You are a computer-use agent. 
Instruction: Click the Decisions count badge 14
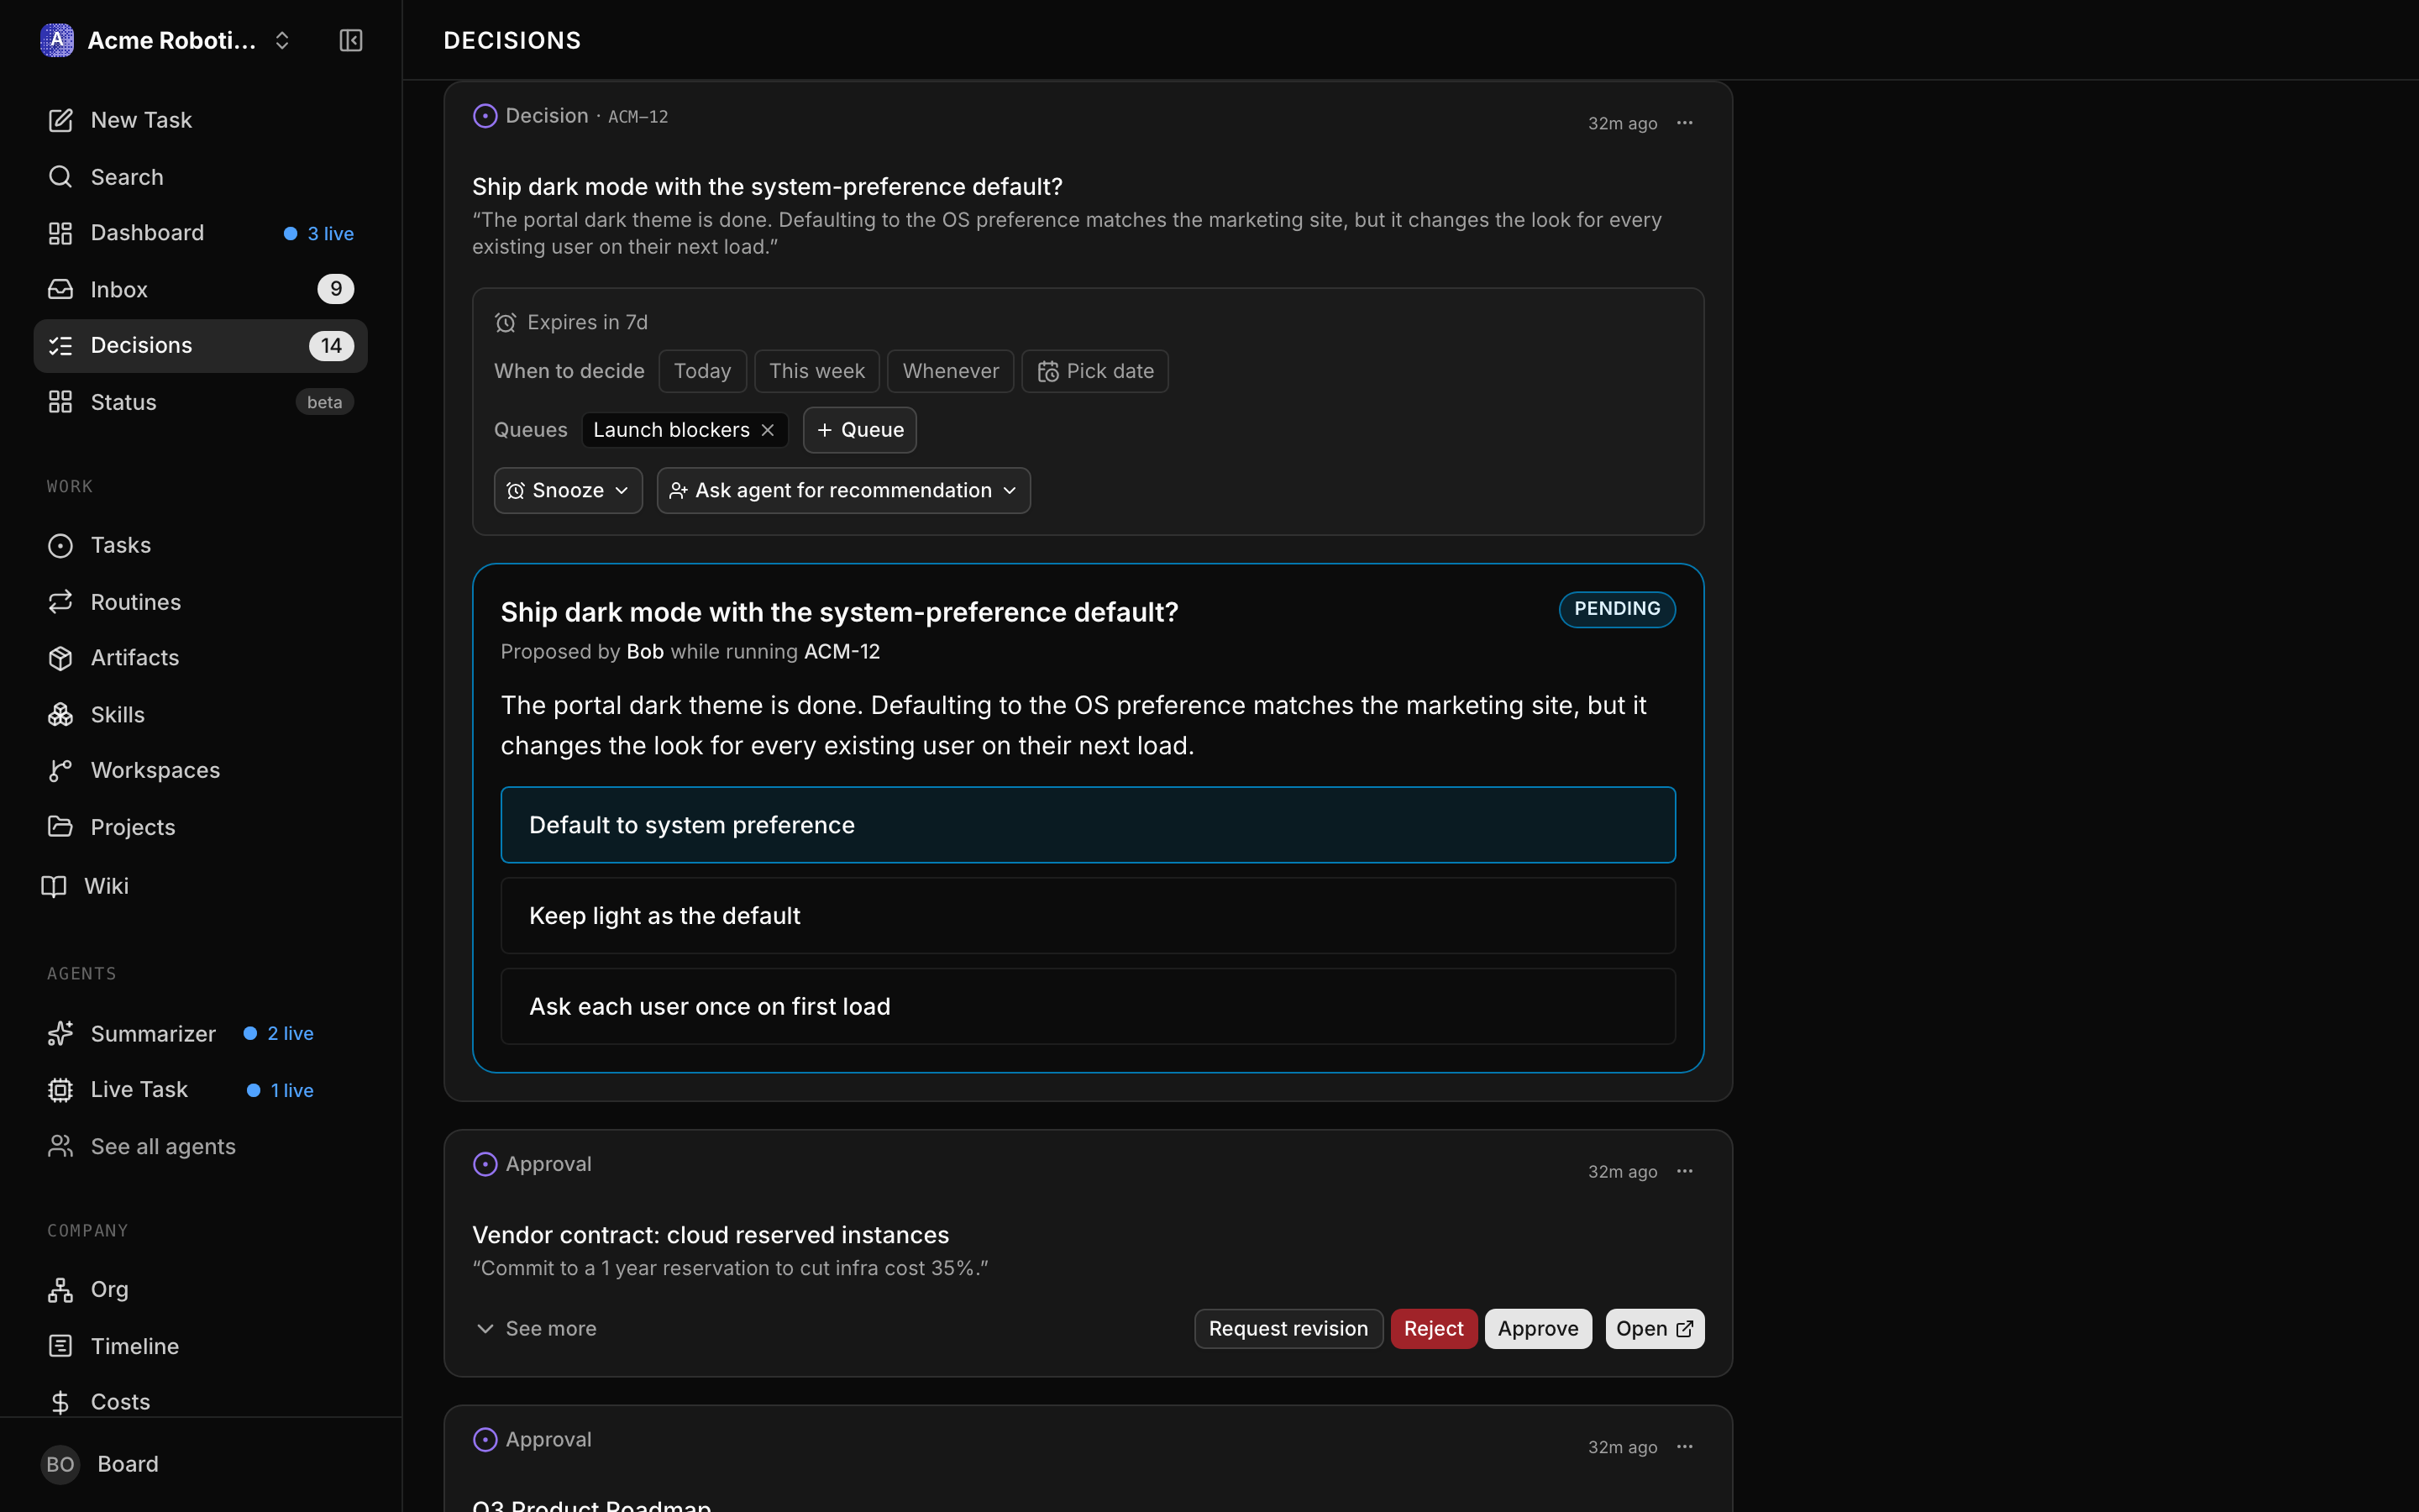pos(331,346)
